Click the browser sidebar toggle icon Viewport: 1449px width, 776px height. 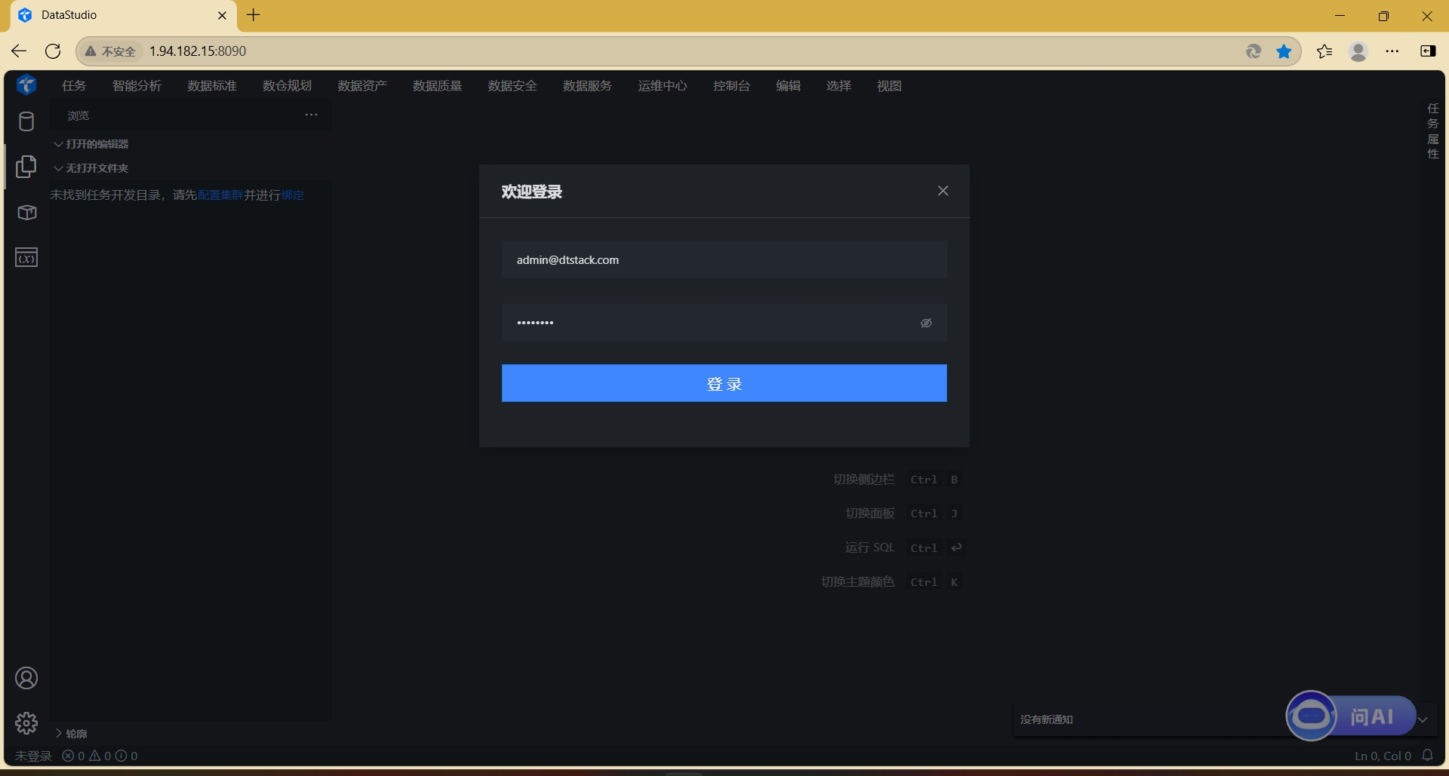[x=1428, y=51]
